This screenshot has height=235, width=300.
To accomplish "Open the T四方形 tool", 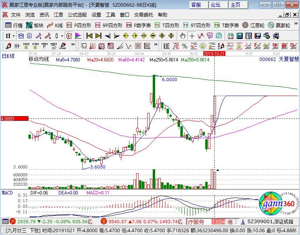I will (167, 25).
